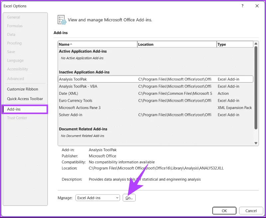
Task: Sort list by Location column header
Action: (177, 44)
